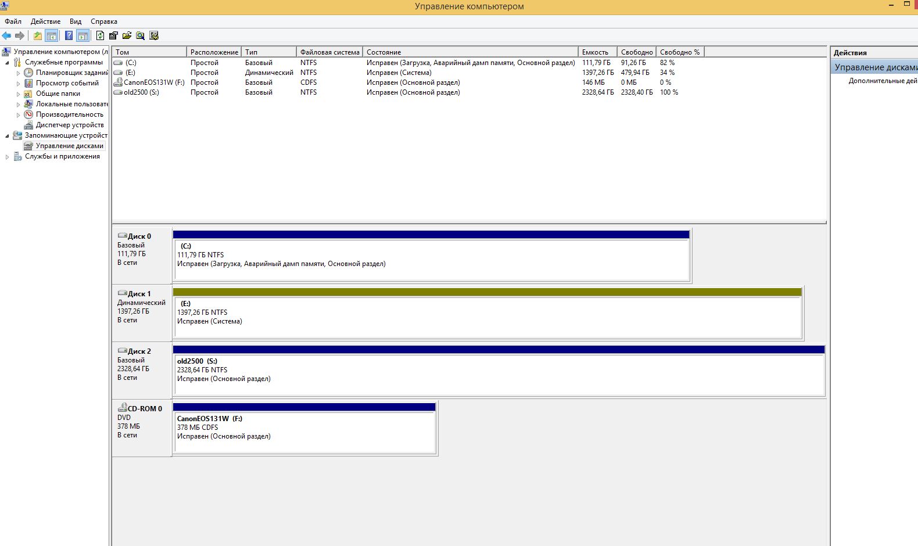Select the old2500 (S:) row in volume list
918x546 pixels.
141,92
